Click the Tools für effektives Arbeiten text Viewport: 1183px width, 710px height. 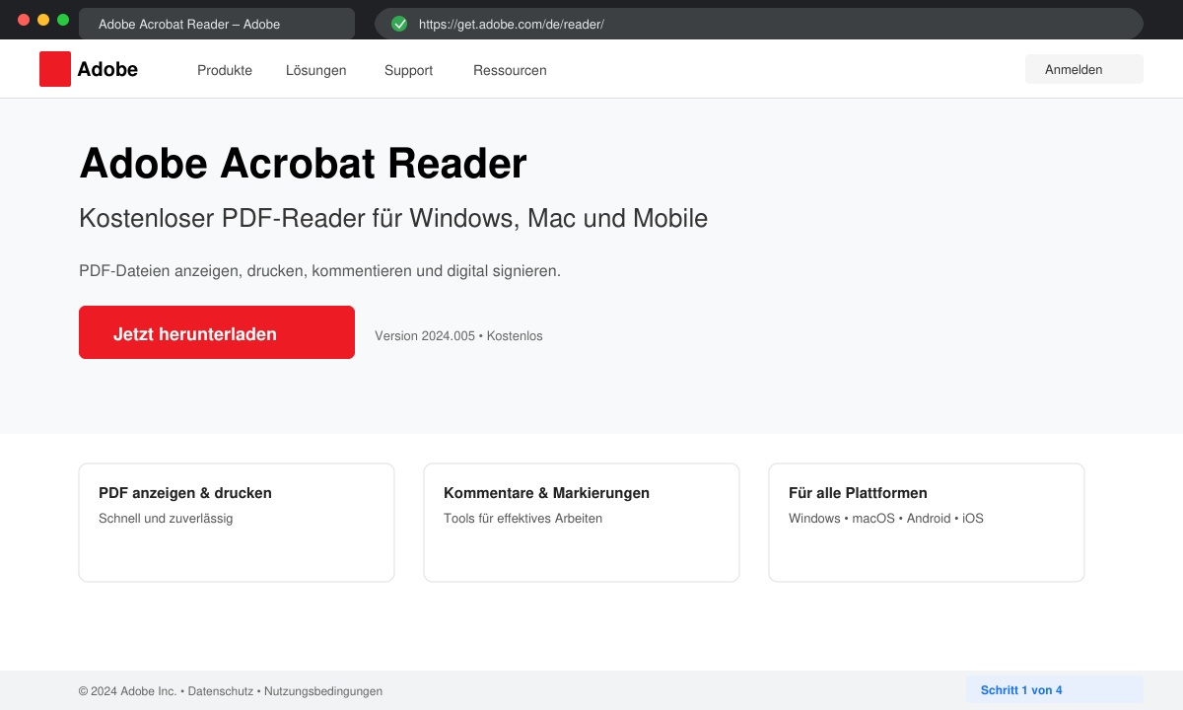(522, 518)
